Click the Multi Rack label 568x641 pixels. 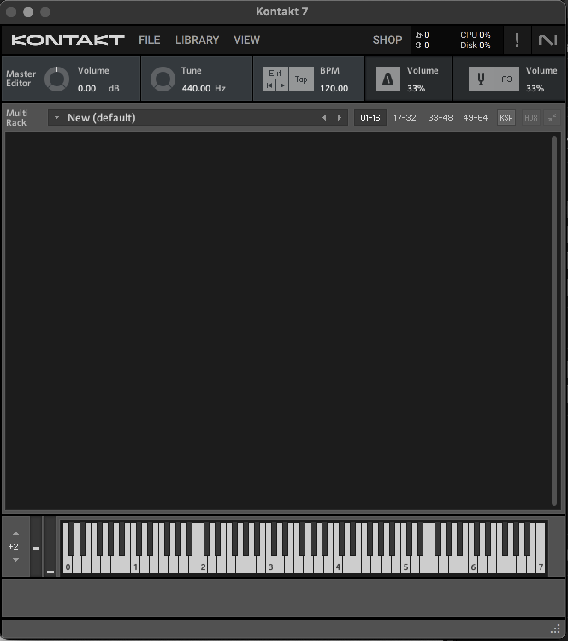coord(17,118)
